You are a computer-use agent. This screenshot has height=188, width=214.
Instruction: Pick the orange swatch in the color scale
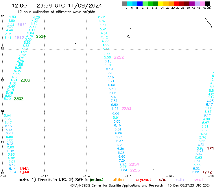pyautogui.click(x=171, y=3)
